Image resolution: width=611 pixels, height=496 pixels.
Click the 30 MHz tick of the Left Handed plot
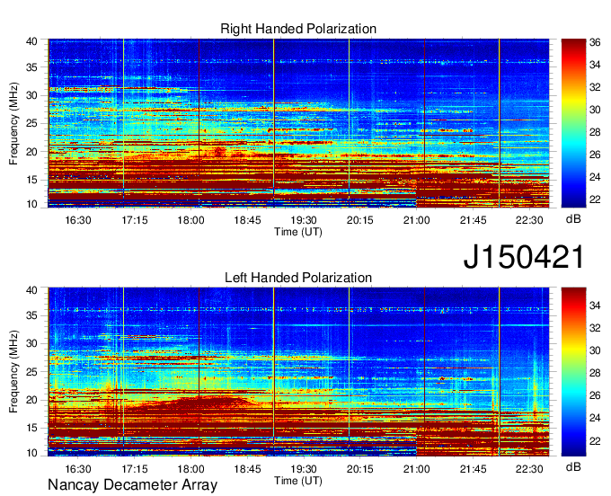(31, 343)
